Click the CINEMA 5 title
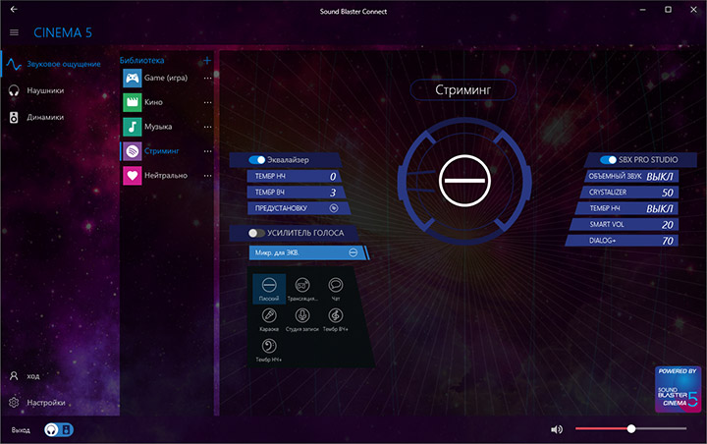707x444 pixels. (63, 32)
